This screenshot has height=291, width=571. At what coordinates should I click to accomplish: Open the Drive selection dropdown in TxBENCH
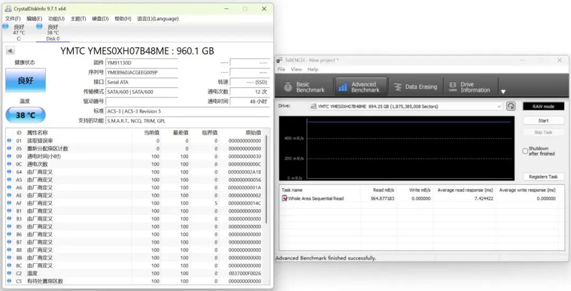pyautogui.click(x=406, y=106)
